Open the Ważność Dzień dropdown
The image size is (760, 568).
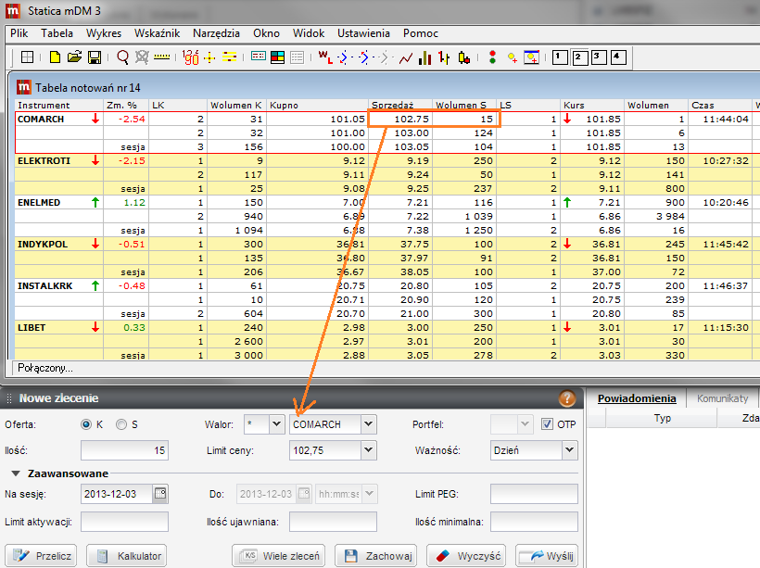tap(569, 450)
